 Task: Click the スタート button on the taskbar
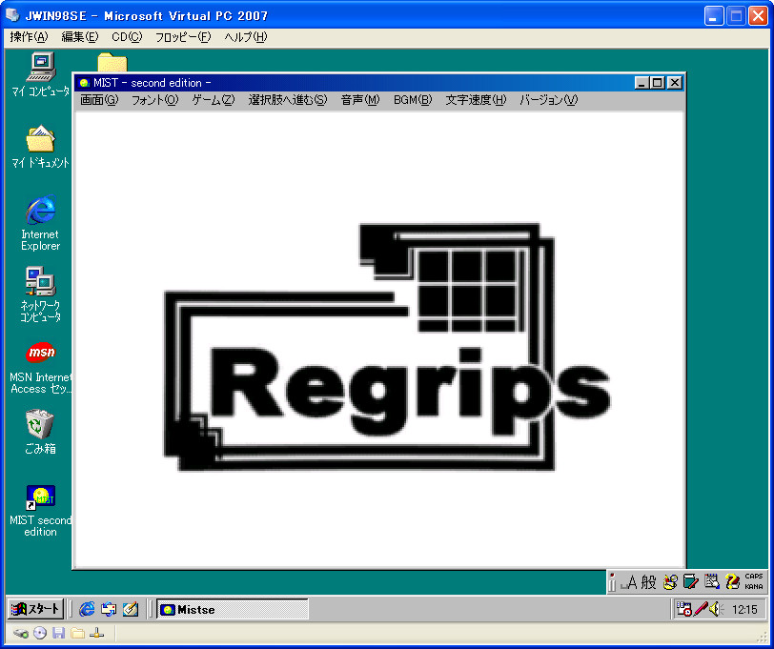coord(35,609)
